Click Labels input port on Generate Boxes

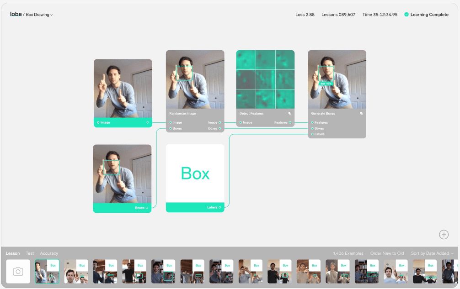[x=312, y=134]
